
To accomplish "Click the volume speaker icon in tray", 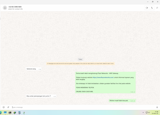I will click(149, 112).
